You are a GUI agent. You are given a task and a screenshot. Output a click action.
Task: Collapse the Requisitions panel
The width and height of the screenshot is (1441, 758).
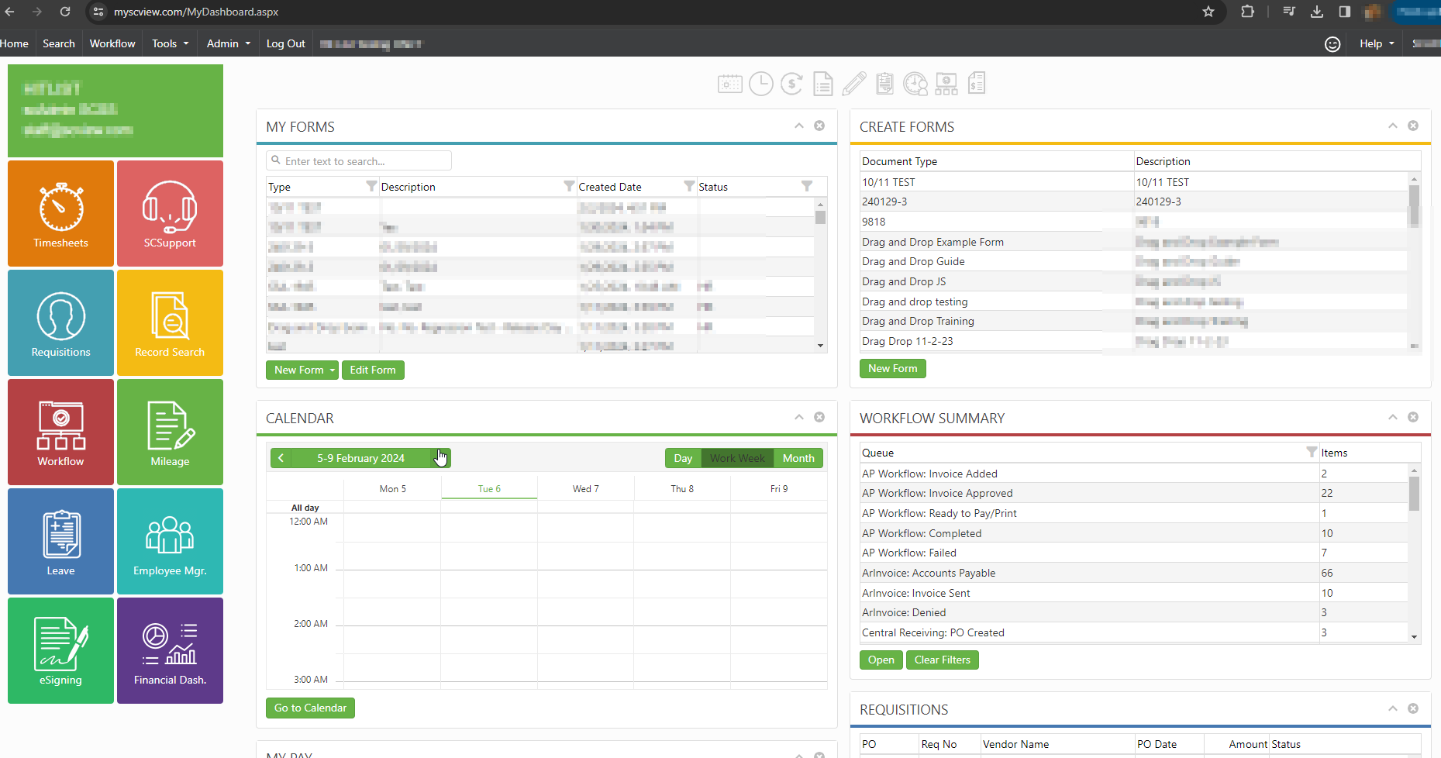pos(1393,708)
